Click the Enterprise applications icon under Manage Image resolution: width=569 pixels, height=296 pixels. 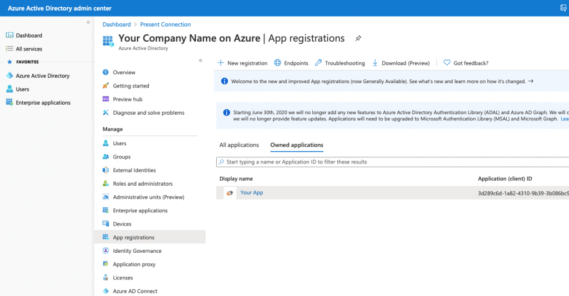[106, 210]
